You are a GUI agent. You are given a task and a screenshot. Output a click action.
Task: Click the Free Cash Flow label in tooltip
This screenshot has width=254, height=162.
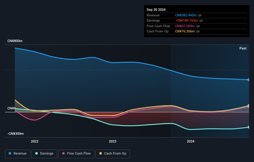pos(158,26)
